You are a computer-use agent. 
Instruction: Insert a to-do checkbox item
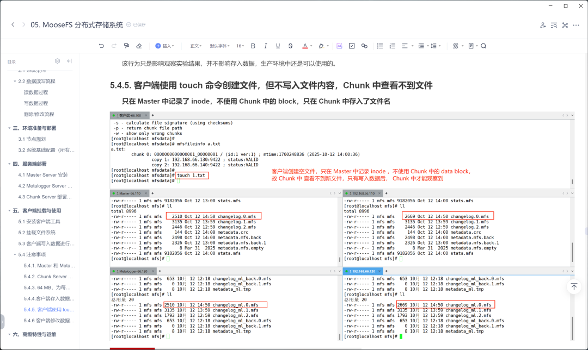352,46
